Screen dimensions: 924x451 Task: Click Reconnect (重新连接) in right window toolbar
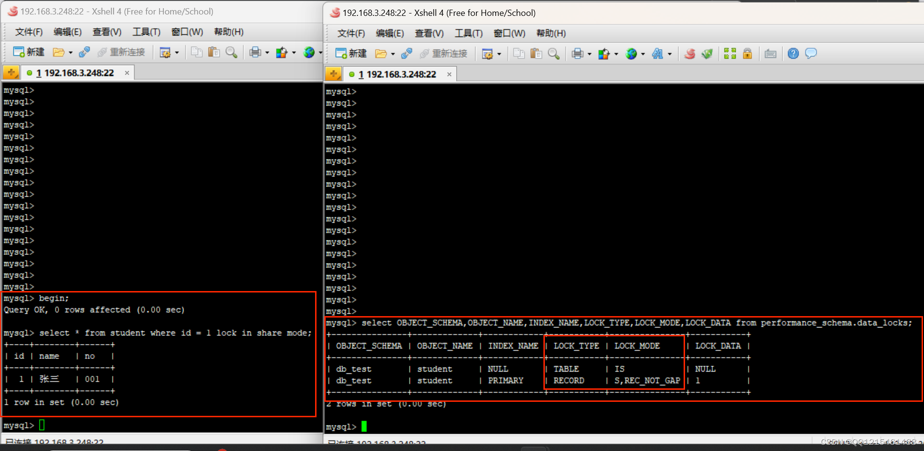(444, 53)
